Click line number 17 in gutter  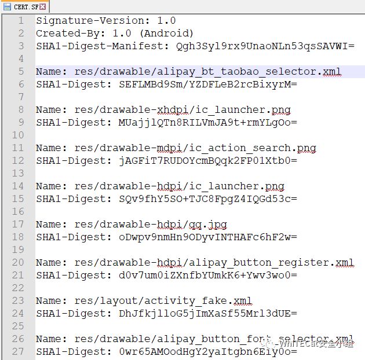pos(18,225)
